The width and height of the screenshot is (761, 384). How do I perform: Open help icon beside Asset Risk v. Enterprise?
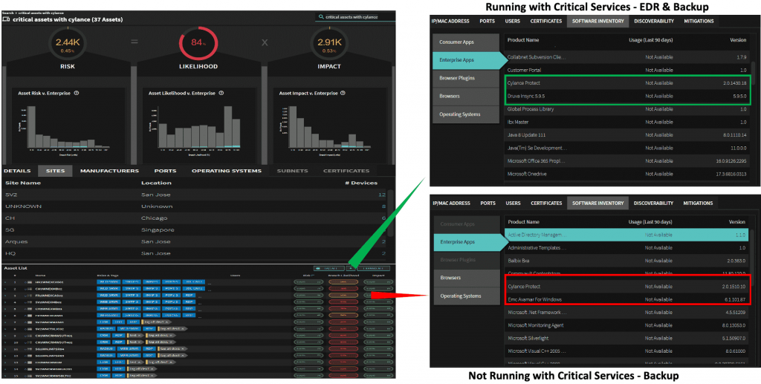[x=77, y=94]
